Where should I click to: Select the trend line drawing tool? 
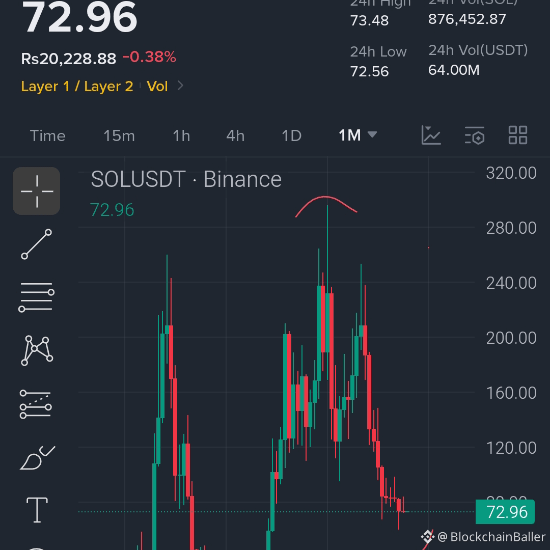pyautogui.click(x=37, y=244)
